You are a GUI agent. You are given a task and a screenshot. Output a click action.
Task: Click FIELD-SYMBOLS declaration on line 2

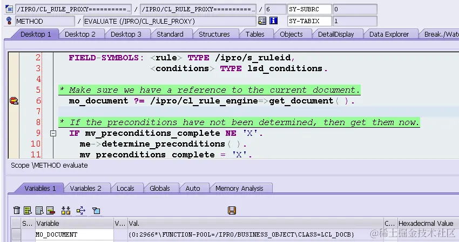(181, 58)
